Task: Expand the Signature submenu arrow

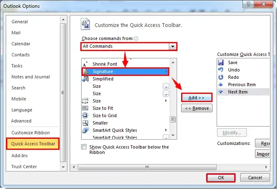Action: 166,71
